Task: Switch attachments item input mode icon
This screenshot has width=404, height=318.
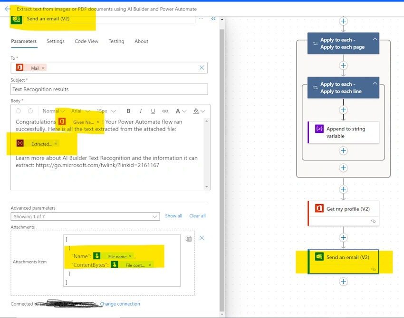Action: click(189, 238)
